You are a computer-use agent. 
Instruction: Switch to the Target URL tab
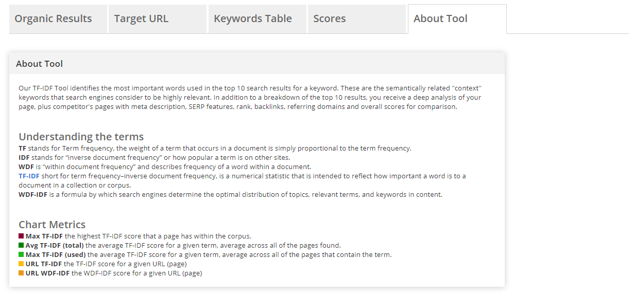pos(141,19)
